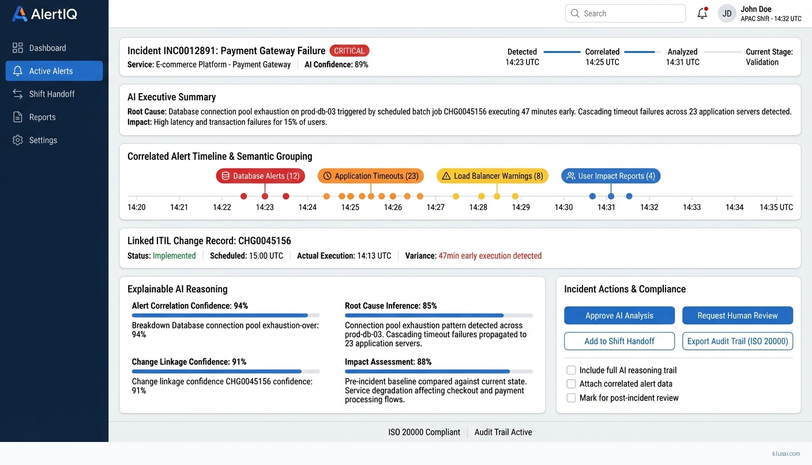Tick Mark for post-incident review

tap(571, 398)
